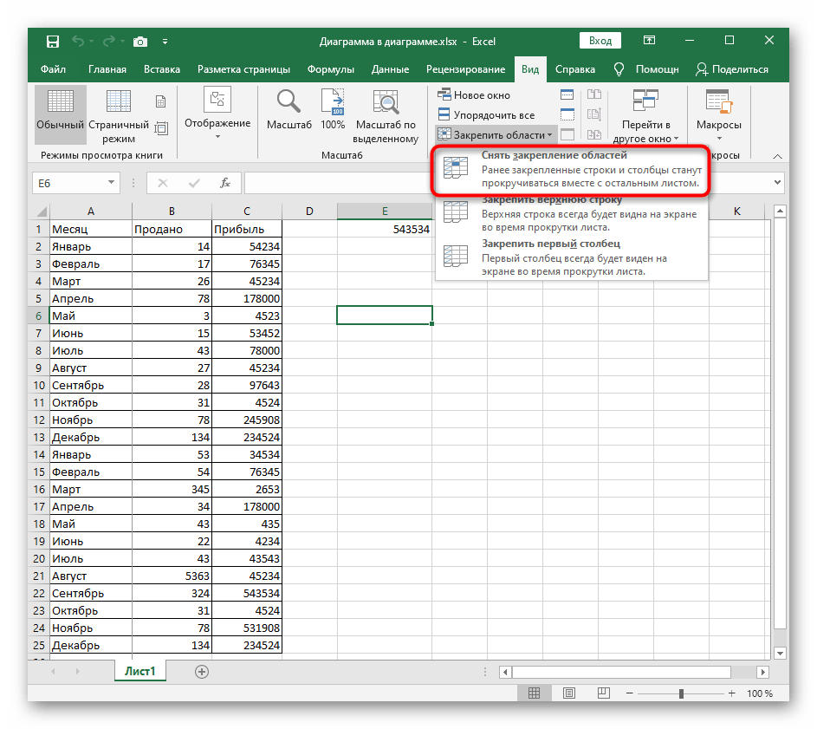817x729 pixels.
Task: Click the zoom slider handle in status bar
Action: (681, 693)
